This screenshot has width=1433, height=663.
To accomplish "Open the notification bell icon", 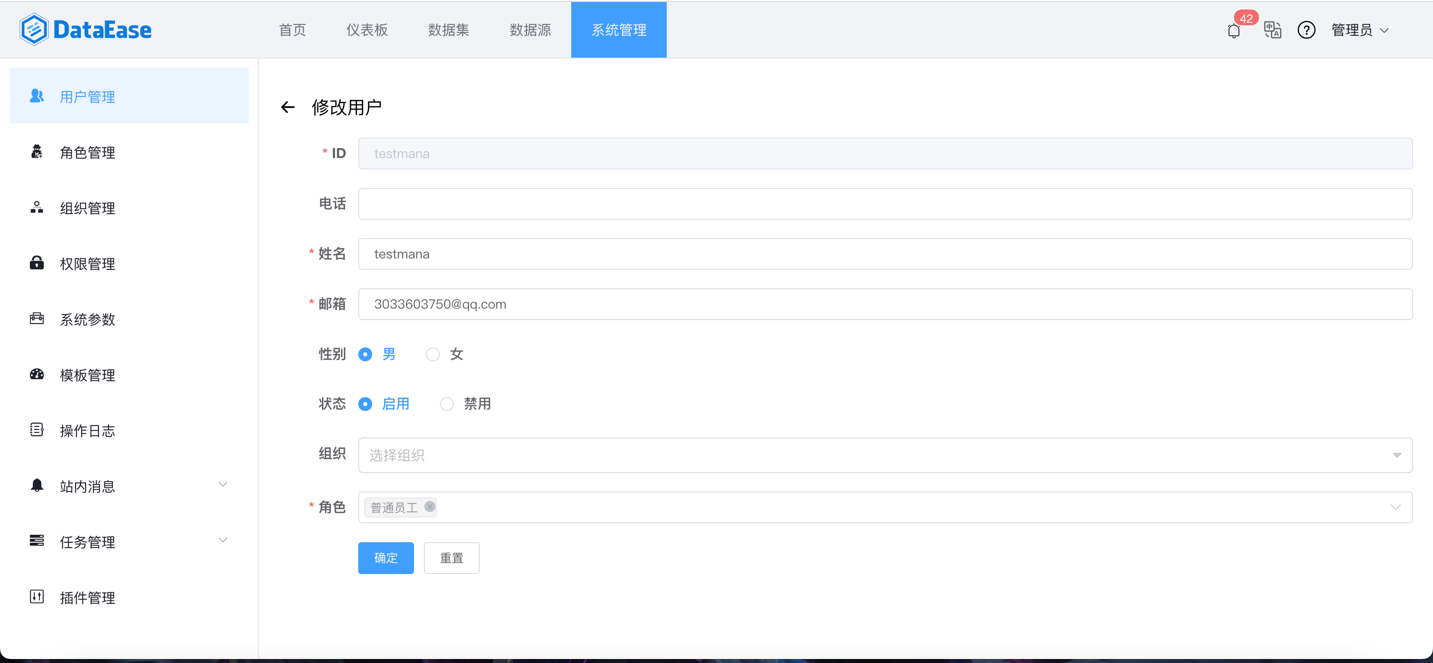I will point(1233,31).
